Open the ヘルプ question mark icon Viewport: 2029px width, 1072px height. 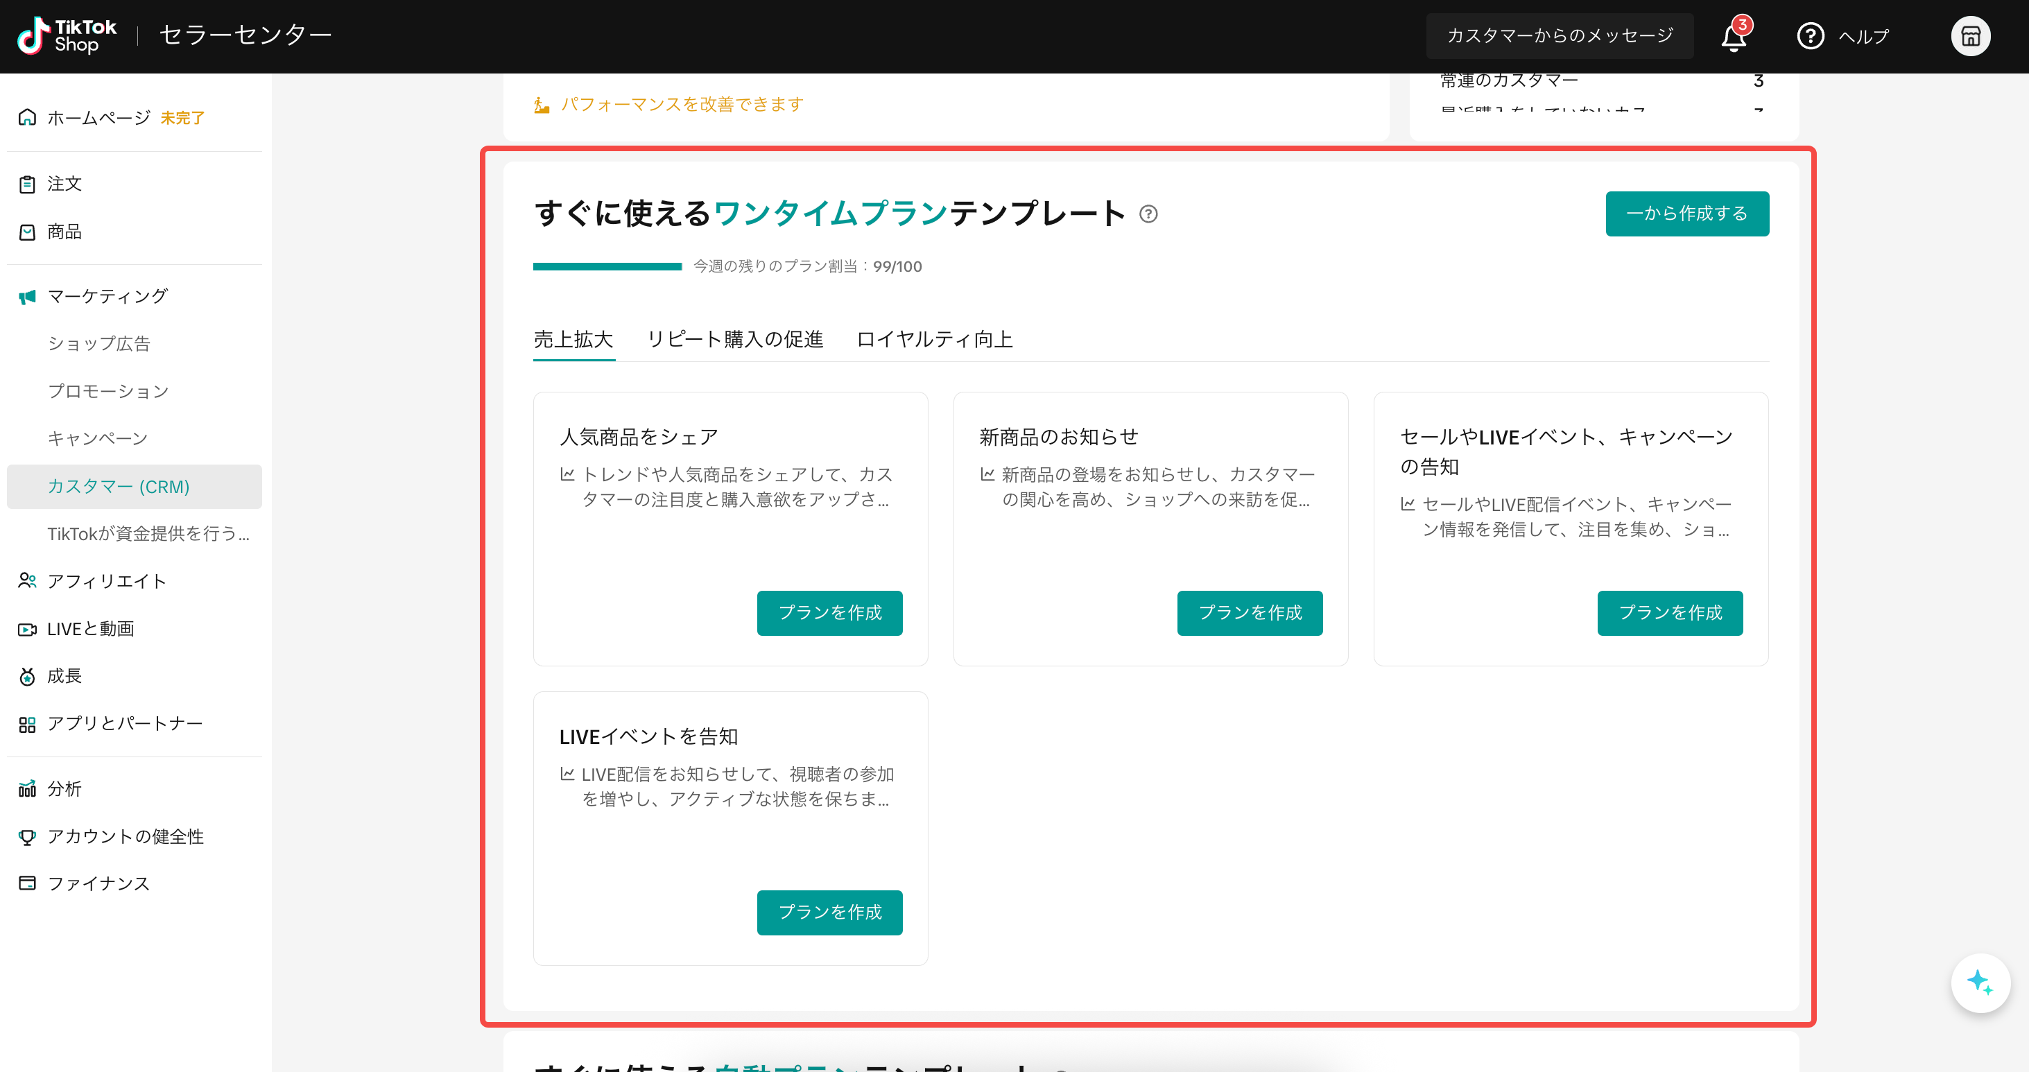1810,35
